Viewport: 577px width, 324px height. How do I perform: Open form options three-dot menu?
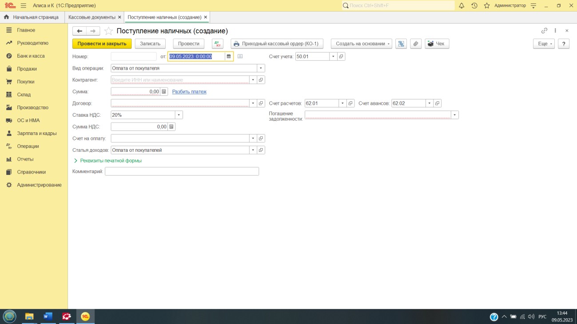click(555, 31)
